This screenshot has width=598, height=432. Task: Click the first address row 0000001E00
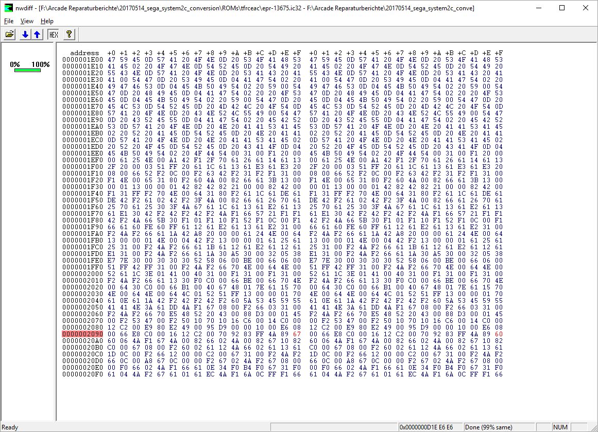pos(82,60)
